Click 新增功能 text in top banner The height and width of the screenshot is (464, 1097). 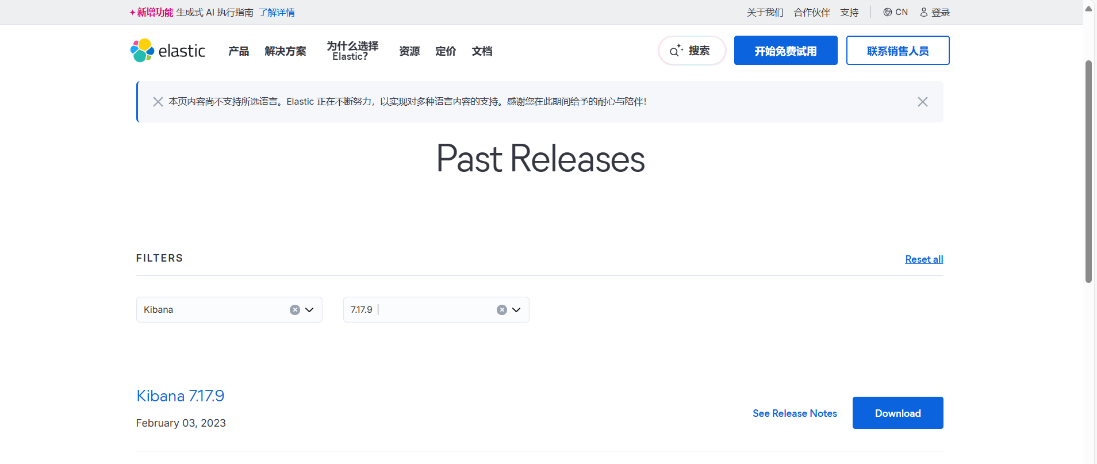click(x=155, y=12)
